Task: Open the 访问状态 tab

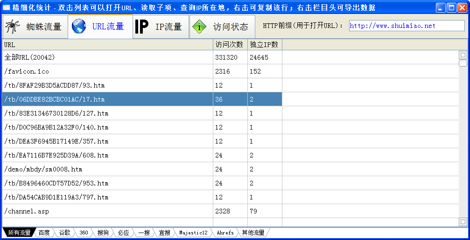Action: (x=222, y=27)
